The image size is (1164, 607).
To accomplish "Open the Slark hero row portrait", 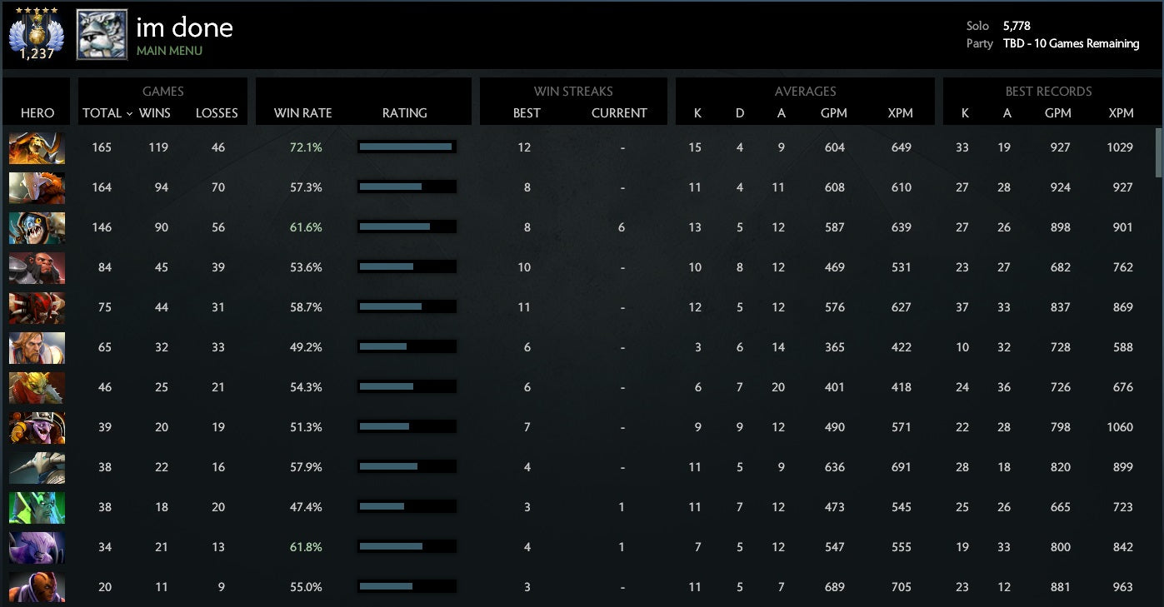I will [37, 227].
